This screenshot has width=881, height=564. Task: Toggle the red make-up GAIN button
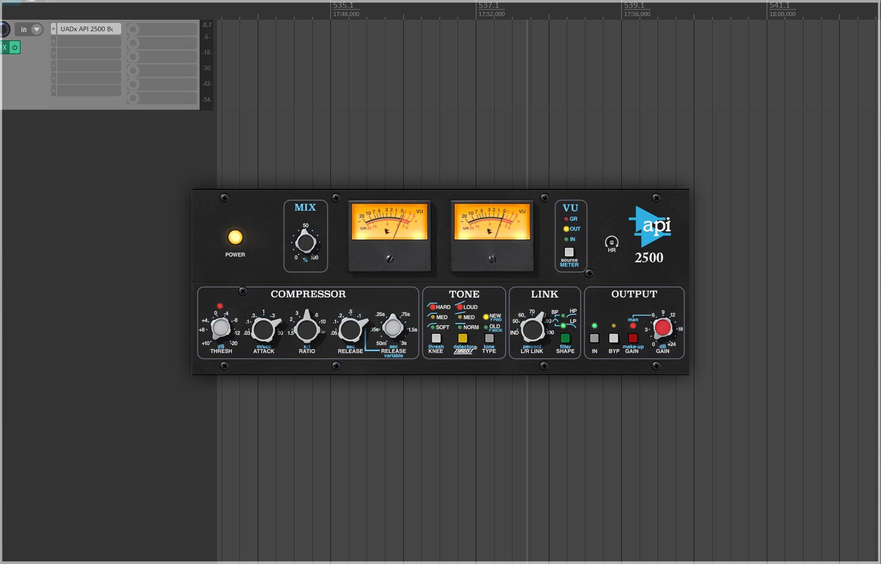(x=633, y=338)
